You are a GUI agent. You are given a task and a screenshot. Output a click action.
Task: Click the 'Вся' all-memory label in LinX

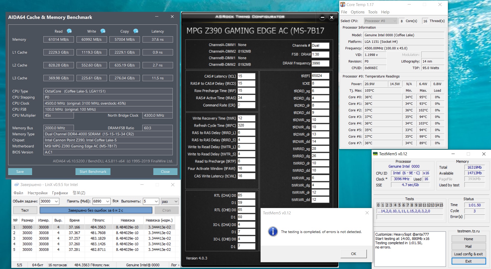tap(115, 201)
